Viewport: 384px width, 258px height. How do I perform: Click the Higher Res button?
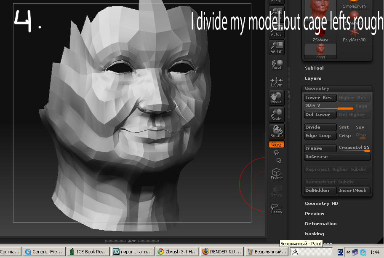click(x=354, y=98)
